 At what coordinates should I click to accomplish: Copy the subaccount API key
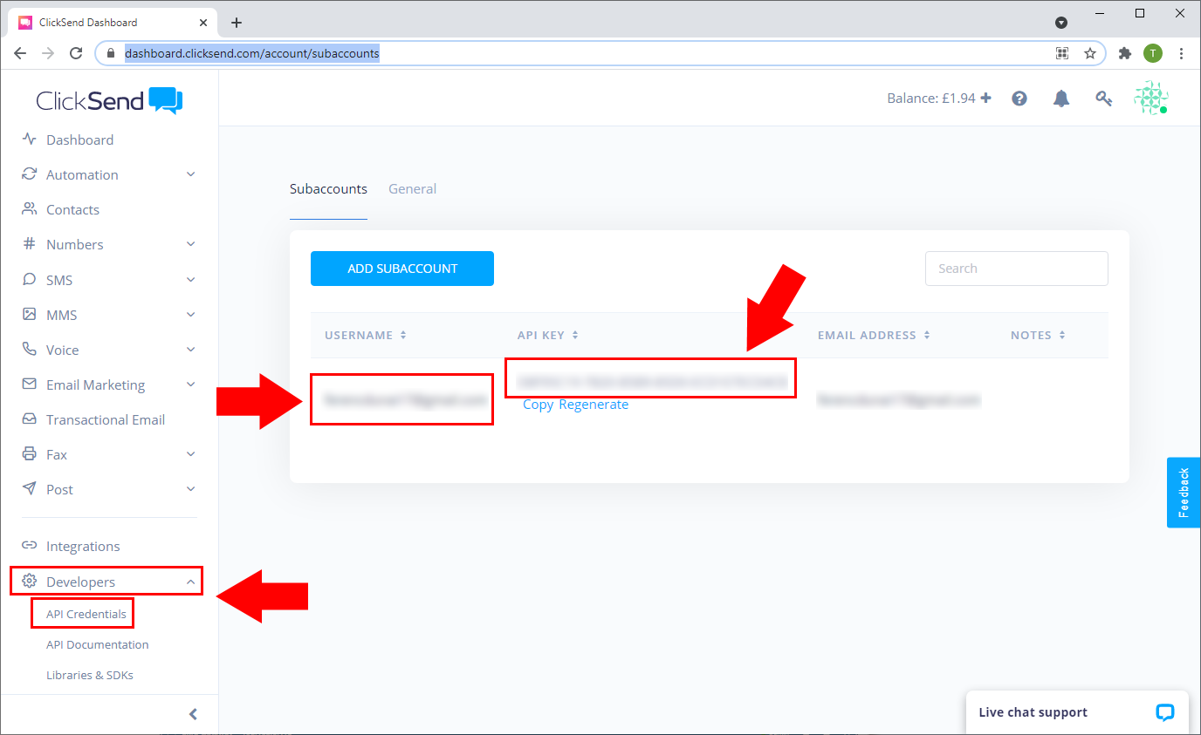coord(538,405)
